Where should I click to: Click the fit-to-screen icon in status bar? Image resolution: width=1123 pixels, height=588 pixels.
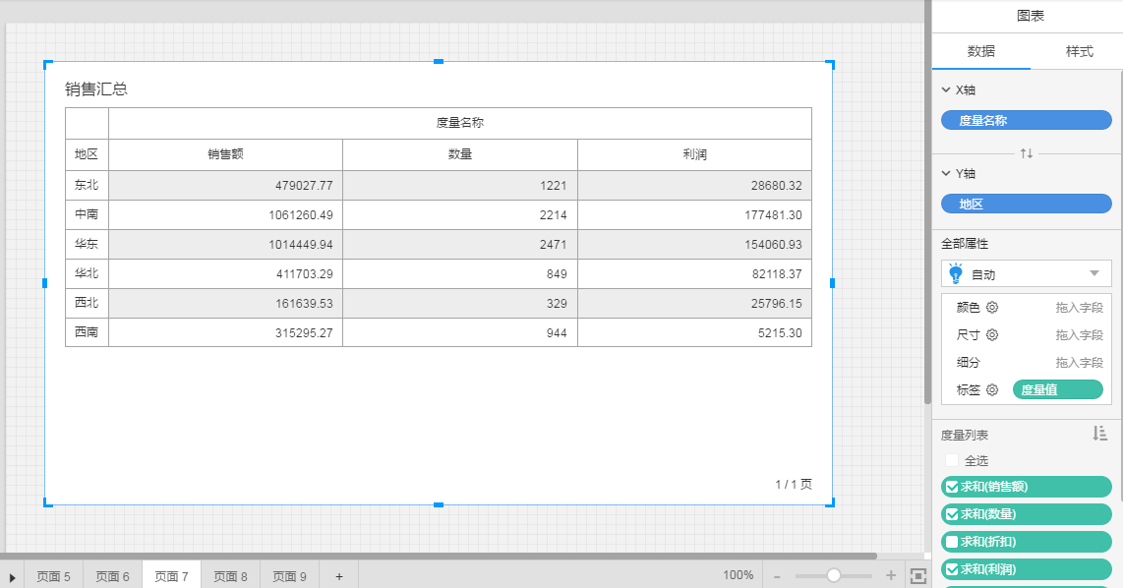[x=917, y=575]
